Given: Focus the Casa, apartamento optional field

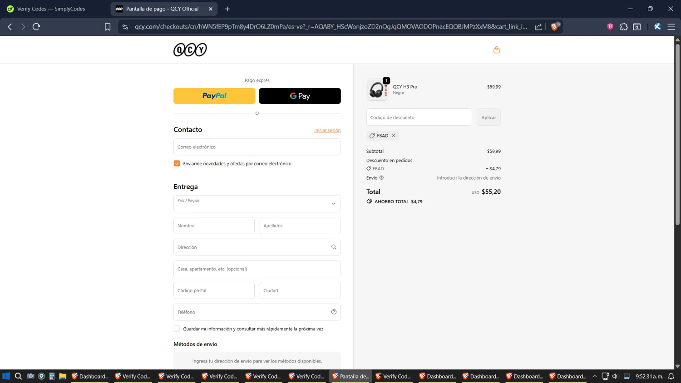Looking at the screenshot, I should point(257,269).
